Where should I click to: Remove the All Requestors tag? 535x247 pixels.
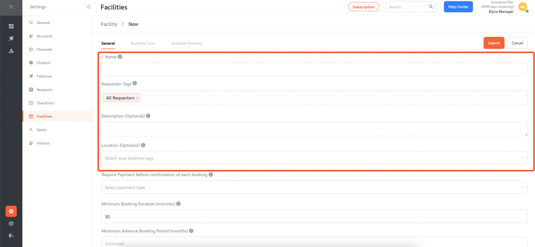(x=138, y=98)
